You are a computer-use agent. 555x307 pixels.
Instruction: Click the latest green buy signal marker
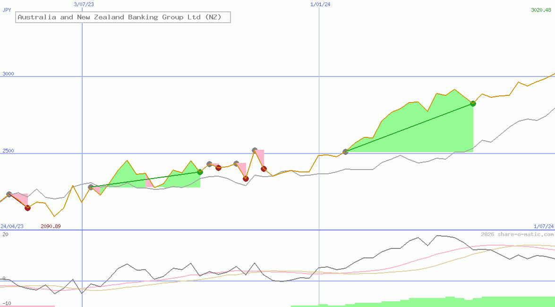(473, 103)
